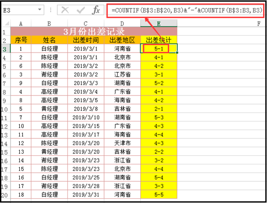Select the date cell 2019/3/25
Screen dimensions: 267x203
click(x=86, y=177)
